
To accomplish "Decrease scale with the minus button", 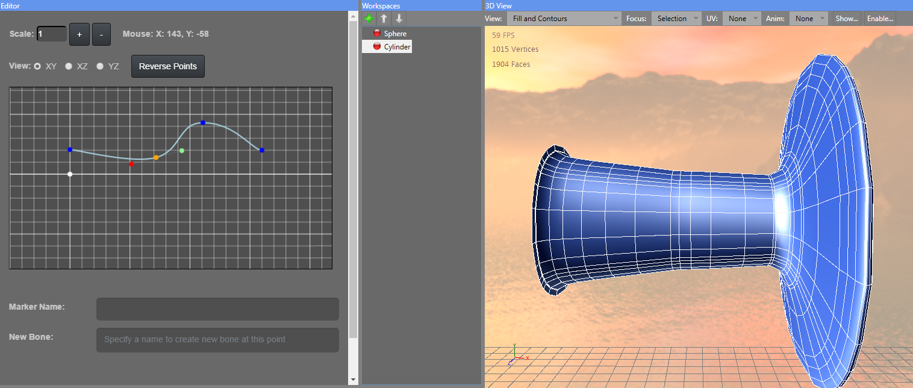I will tap(101, 34).
